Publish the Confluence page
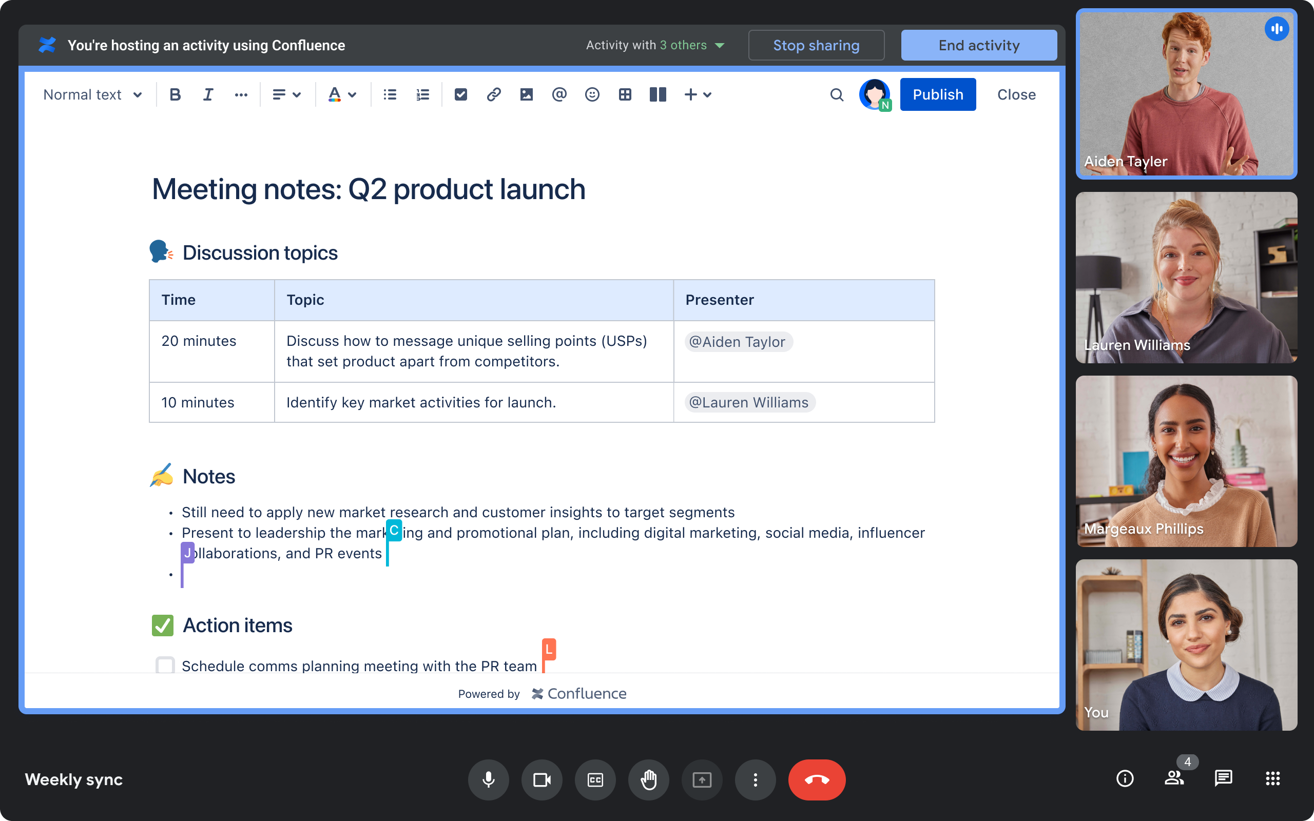Viewport: 1314px width, 821px height. (x=938, y=94)
